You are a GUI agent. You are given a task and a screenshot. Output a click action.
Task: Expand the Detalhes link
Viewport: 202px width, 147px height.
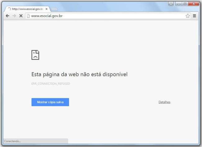tap(164, 102)
